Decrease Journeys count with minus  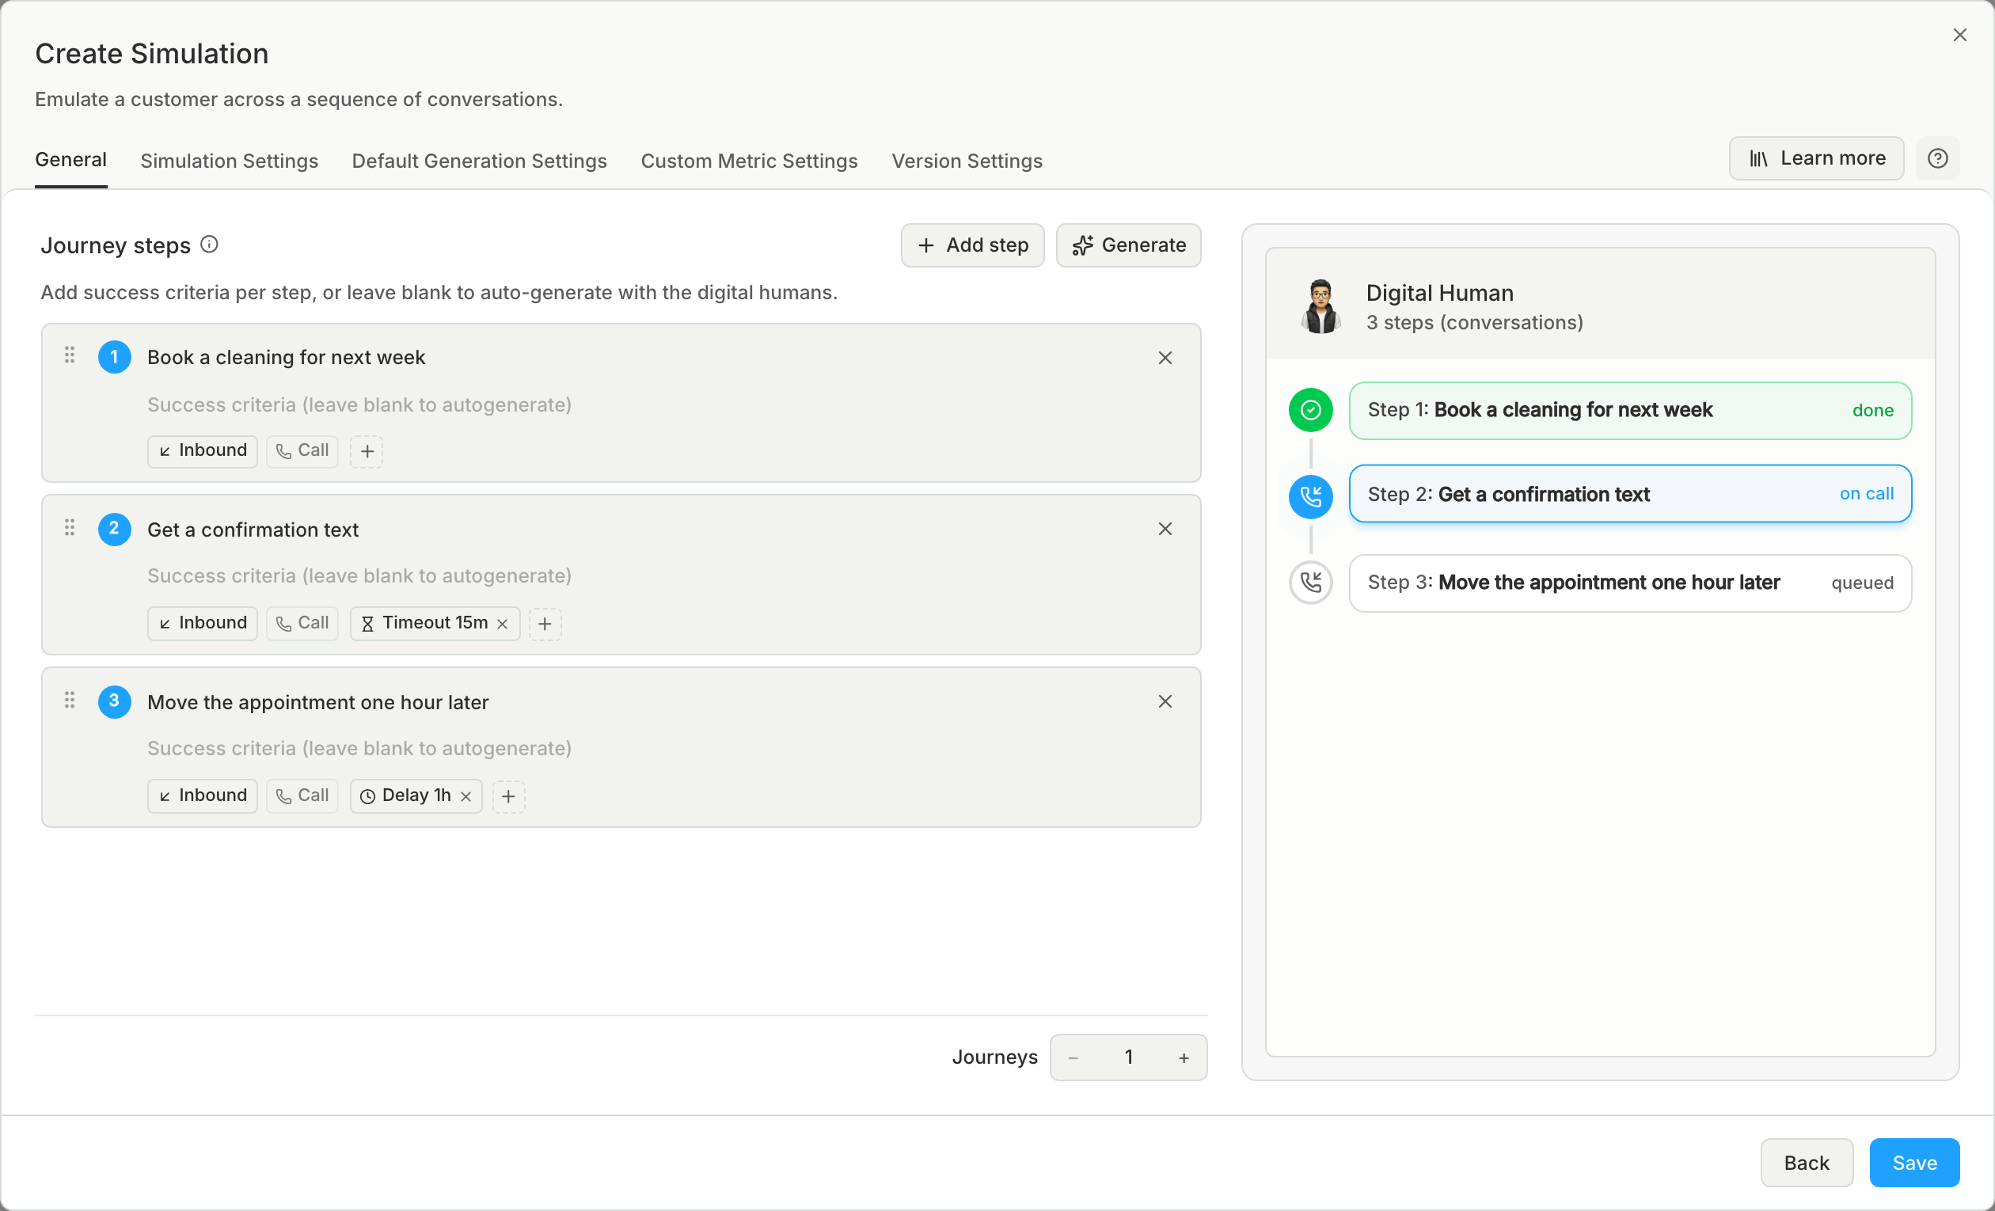tap(1073, 1057)
